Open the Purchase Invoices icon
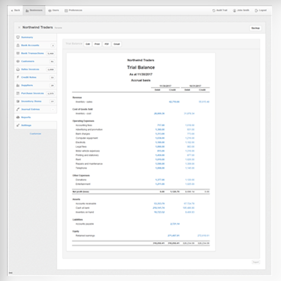The height and width of the screenshot is (281, 281). [18, 93]
